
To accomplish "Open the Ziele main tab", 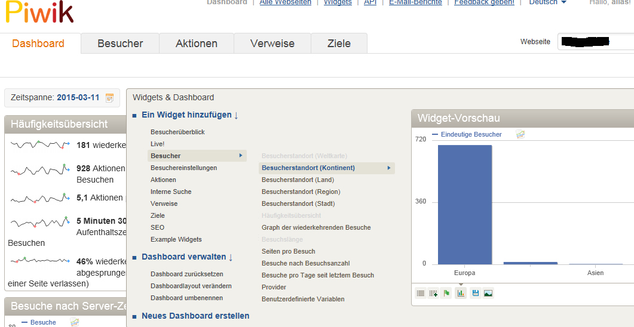I will [339, 43].
